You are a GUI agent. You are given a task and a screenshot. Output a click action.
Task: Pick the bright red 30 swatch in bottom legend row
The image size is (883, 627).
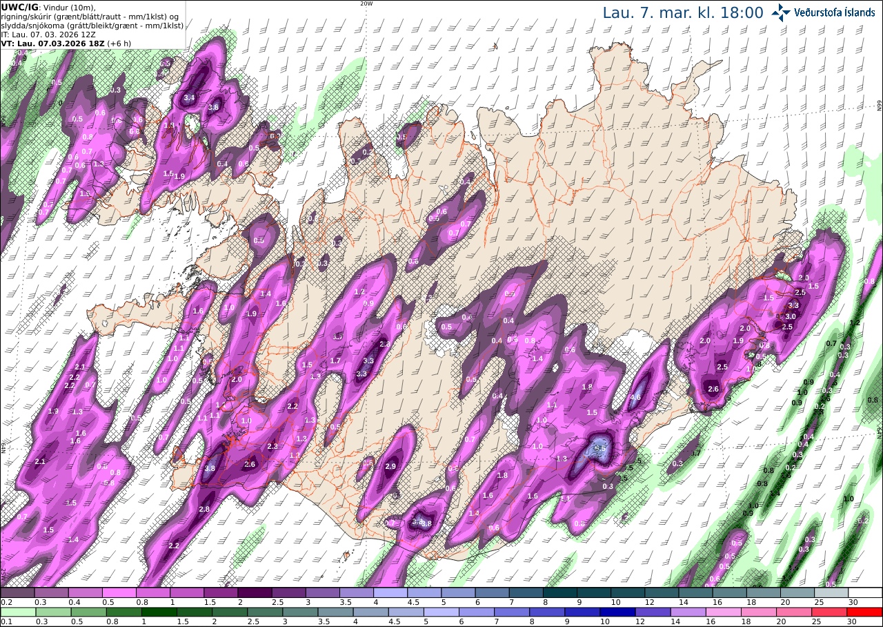pos(865,612)
